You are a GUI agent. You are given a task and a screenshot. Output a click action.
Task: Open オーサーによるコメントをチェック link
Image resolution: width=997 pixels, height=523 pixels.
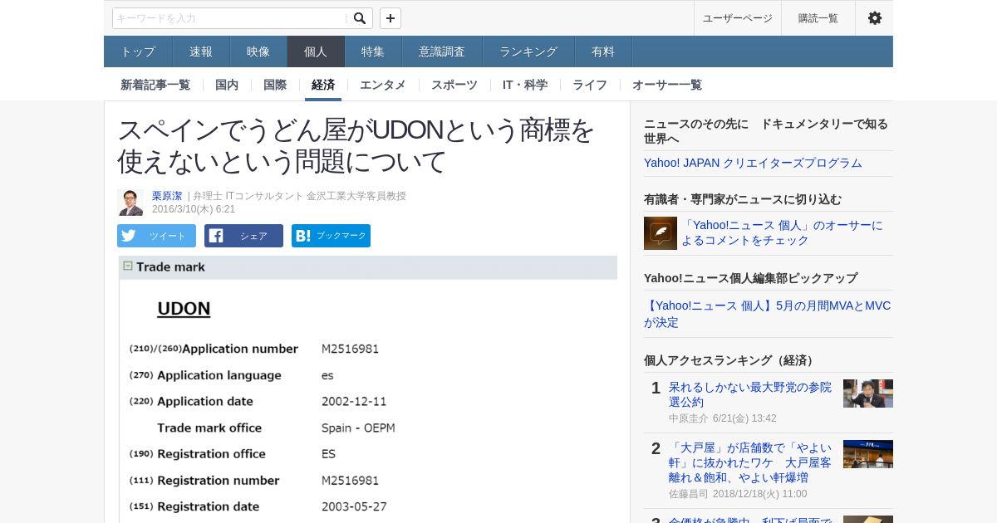783,232
